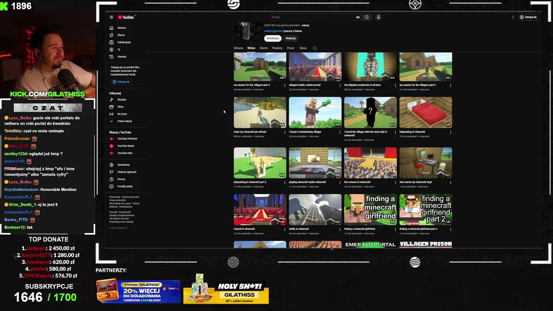Open the Sklep tab
553x311 pixels.
(x=303, y=48)
